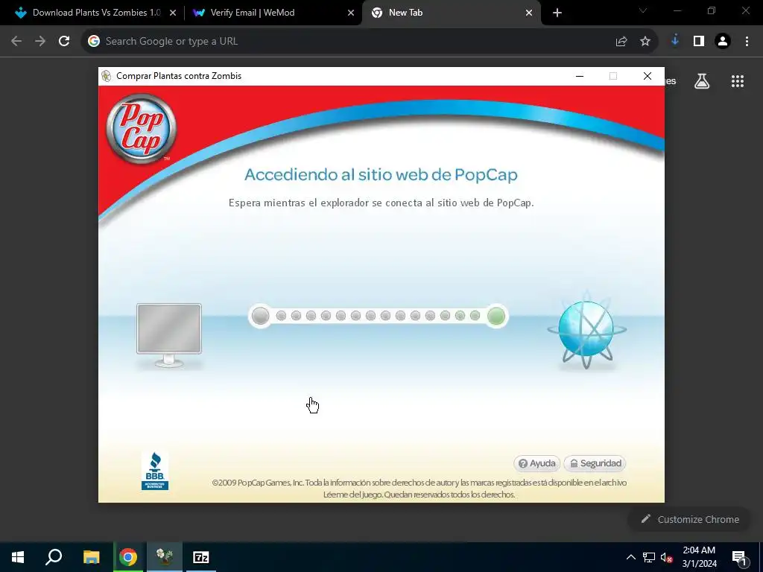763x572 pixels.
Task: Click the Ayuda help button
Action: (536, 463)
